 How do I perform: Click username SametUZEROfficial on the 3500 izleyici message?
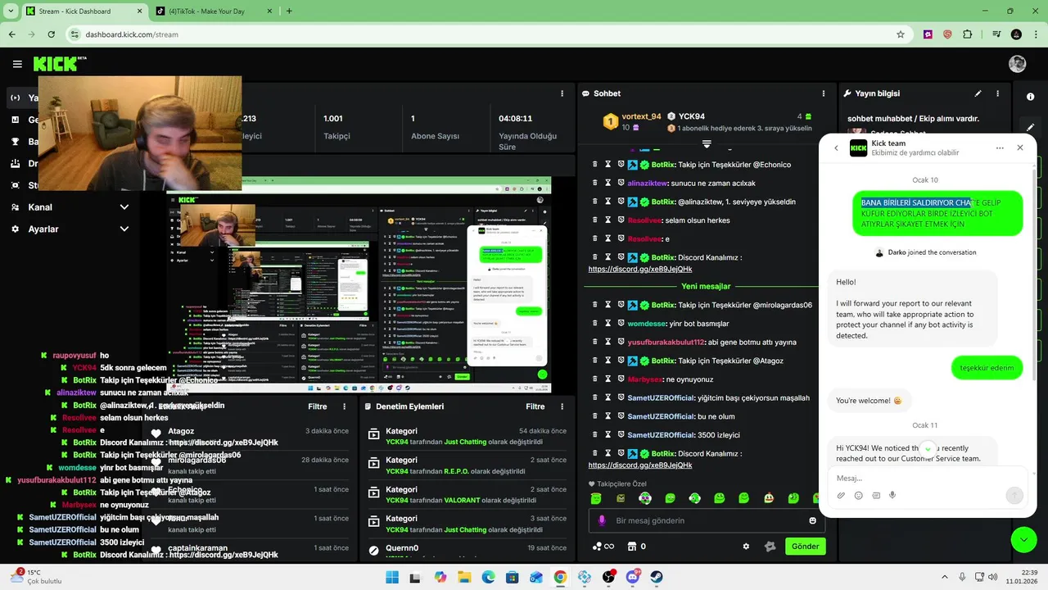(x=661, y=434)
